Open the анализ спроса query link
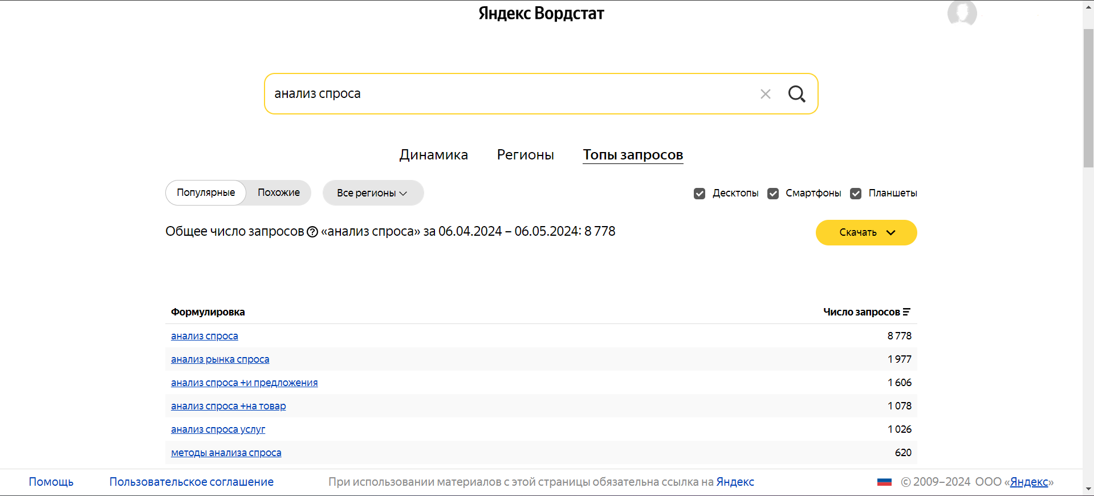 click(205, 336)
